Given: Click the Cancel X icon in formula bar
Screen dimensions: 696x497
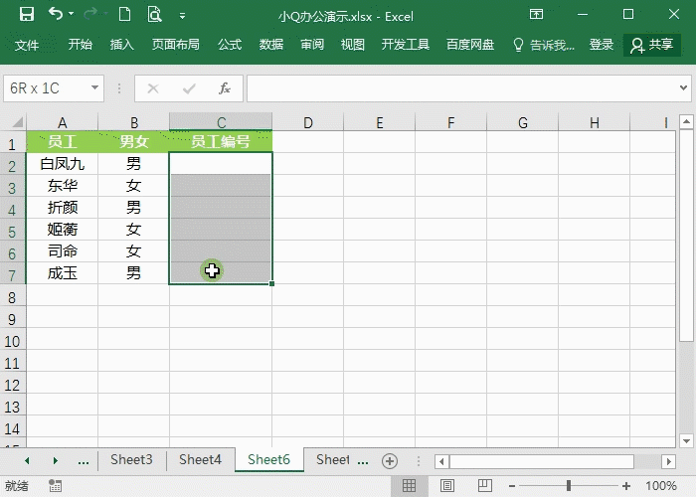Looking at the screenshot, I should [x=153, y=88].
